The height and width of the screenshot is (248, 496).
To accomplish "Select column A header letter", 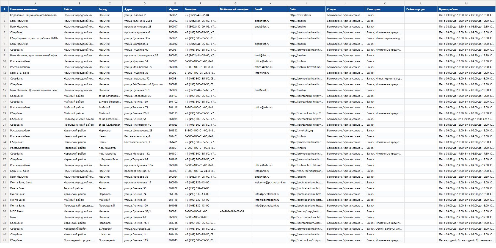I will [x=35, y=3].
